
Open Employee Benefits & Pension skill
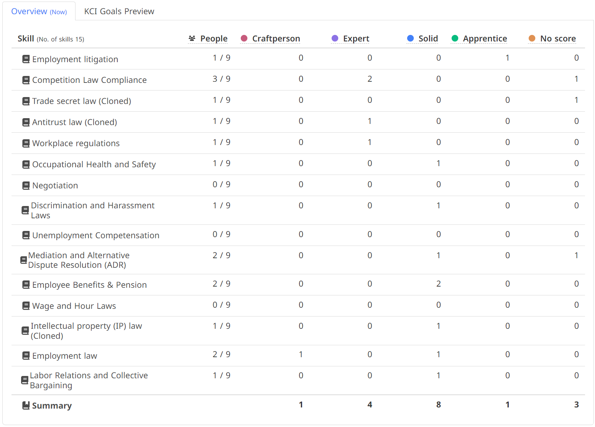point(89,285)
